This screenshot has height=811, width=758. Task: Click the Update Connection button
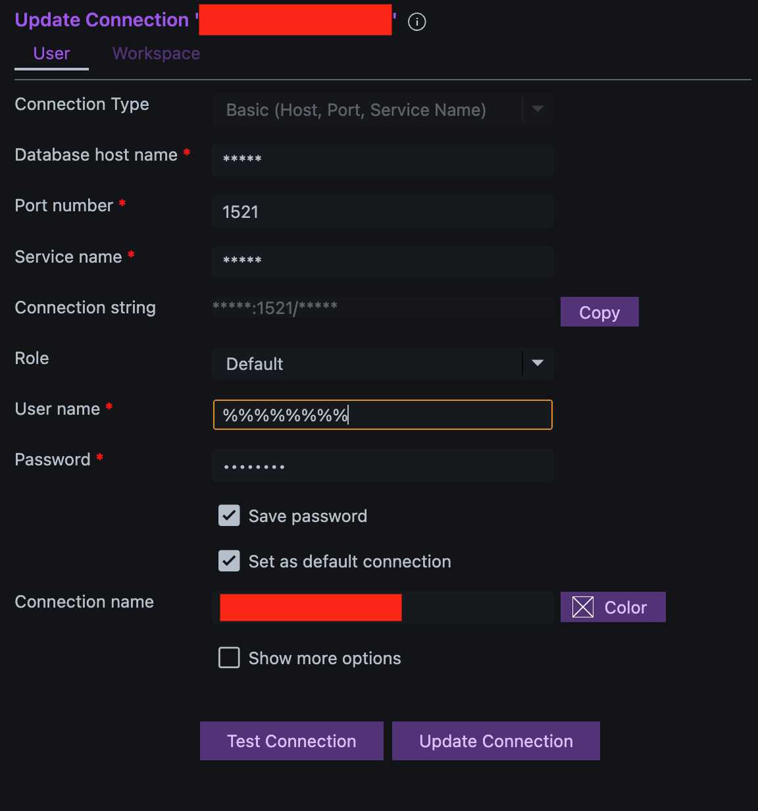(x=496, y=741)
